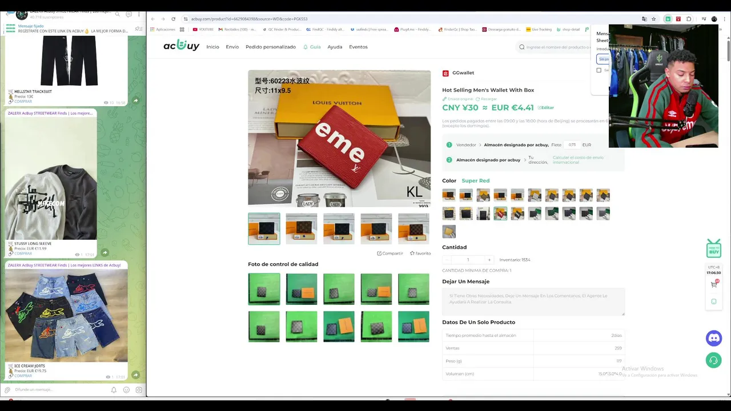Open Pedido personalizado menu item
Viewport: 731px width, 411px height.
pos(271,47)
